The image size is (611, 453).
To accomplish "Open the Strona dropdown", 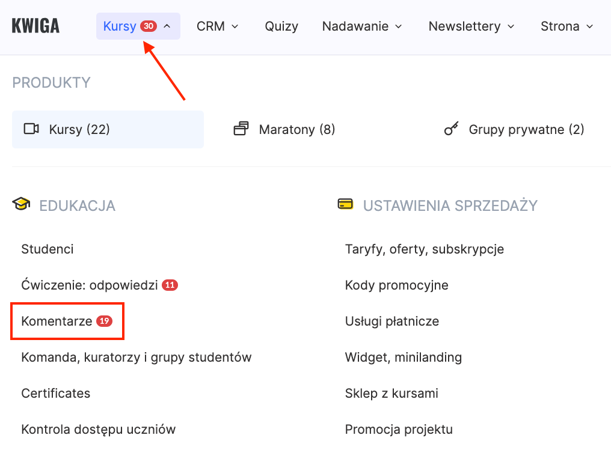I will [566, 26].
